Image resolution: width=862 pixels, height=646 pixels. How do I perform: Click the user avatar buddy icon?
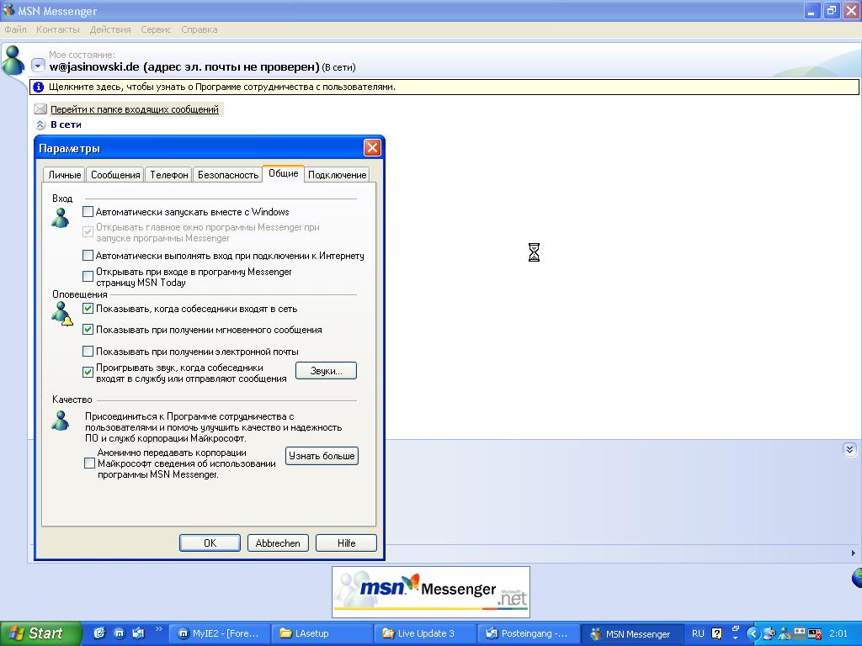[13, 61]
